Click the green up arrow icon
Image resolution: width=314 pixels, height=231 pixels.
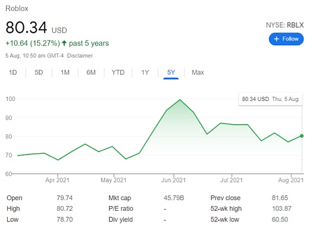coord(64,43)
